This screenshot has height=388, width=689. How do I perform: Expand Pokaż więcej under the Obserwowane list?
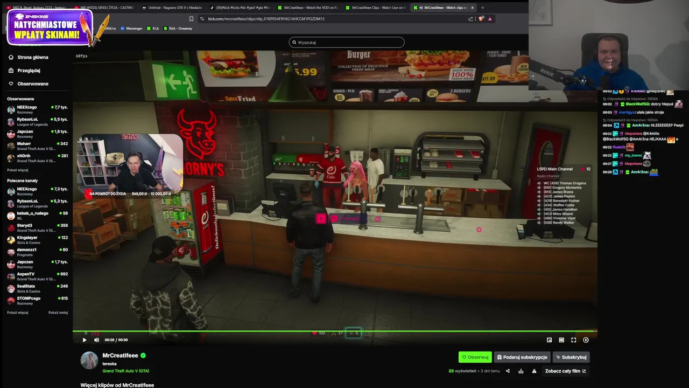click(17, 170)
